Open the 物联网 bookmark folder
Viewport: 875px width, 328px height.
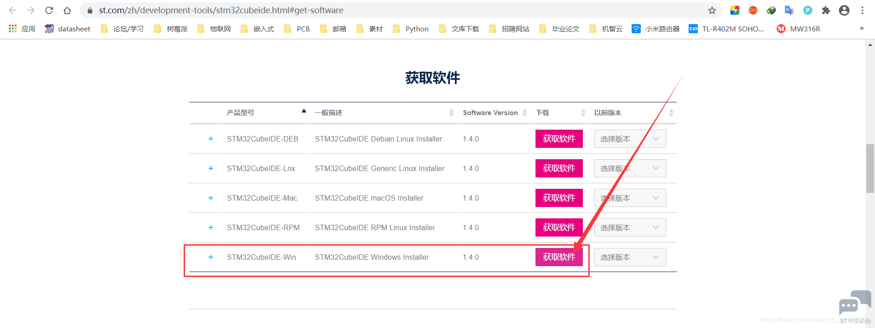tap(214, 29)
